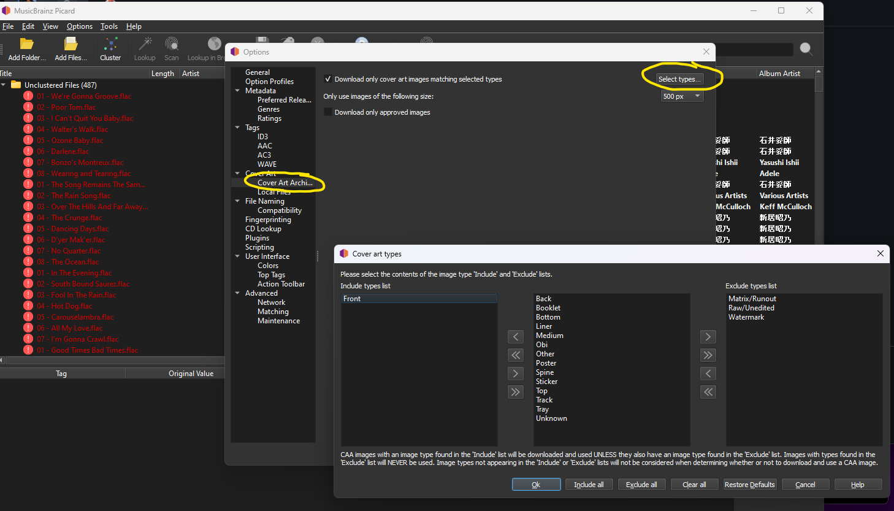Screen dimensions: 894x511
Task: Enable Download only approved images checkbox
Action: [x=328, y=112]
